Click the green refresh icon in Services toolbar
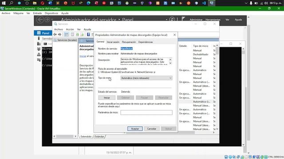Screen dimensions: 284x159 click(x=77, y=34)
